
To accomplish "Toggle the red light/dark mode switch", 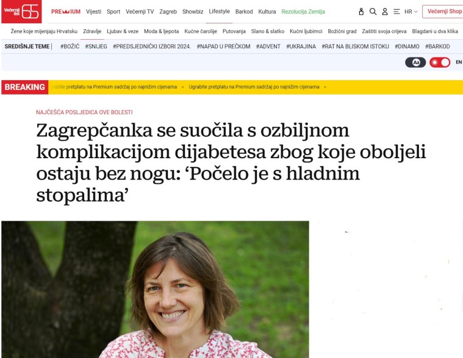I will point(440,62).
